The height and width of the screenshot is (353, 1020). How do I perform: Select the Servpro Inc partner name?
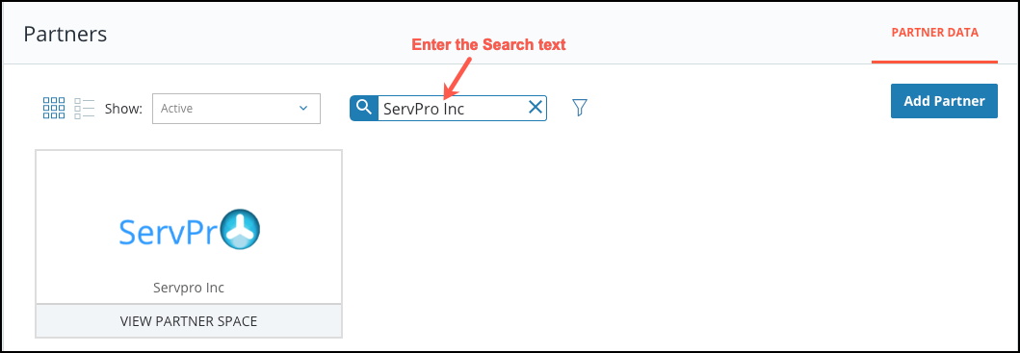click(189, 288)
